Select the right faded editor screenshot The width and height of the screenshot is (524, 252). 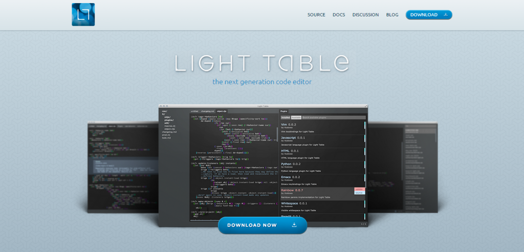tap(403, 167)
